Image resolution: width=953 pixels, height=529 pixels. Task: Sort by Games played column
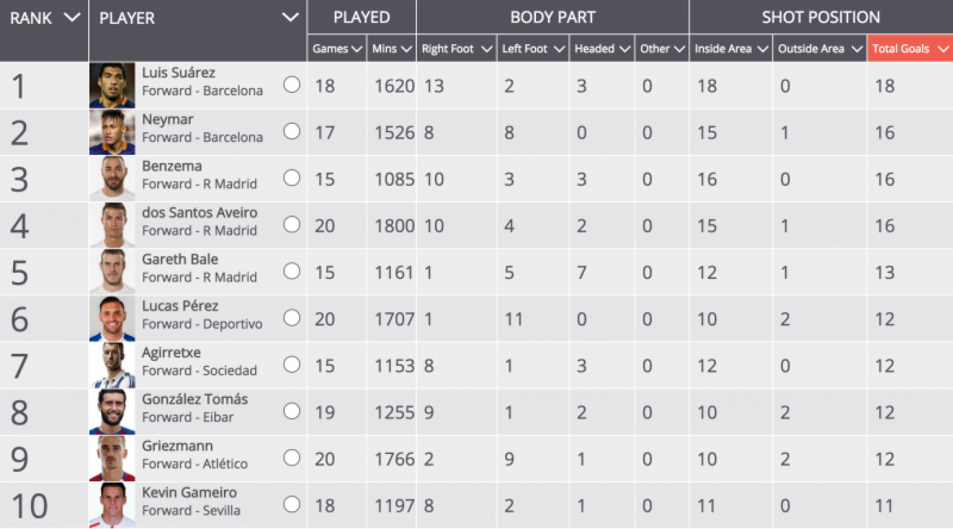(337, 49)
